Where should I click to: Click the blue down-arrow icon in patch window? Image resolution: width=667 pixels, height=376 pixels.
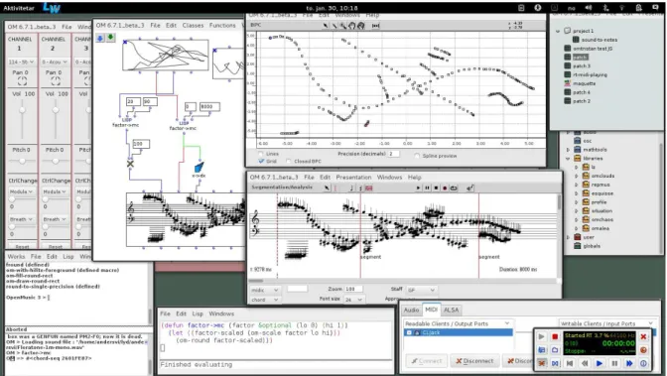click(x=100, y=39)
